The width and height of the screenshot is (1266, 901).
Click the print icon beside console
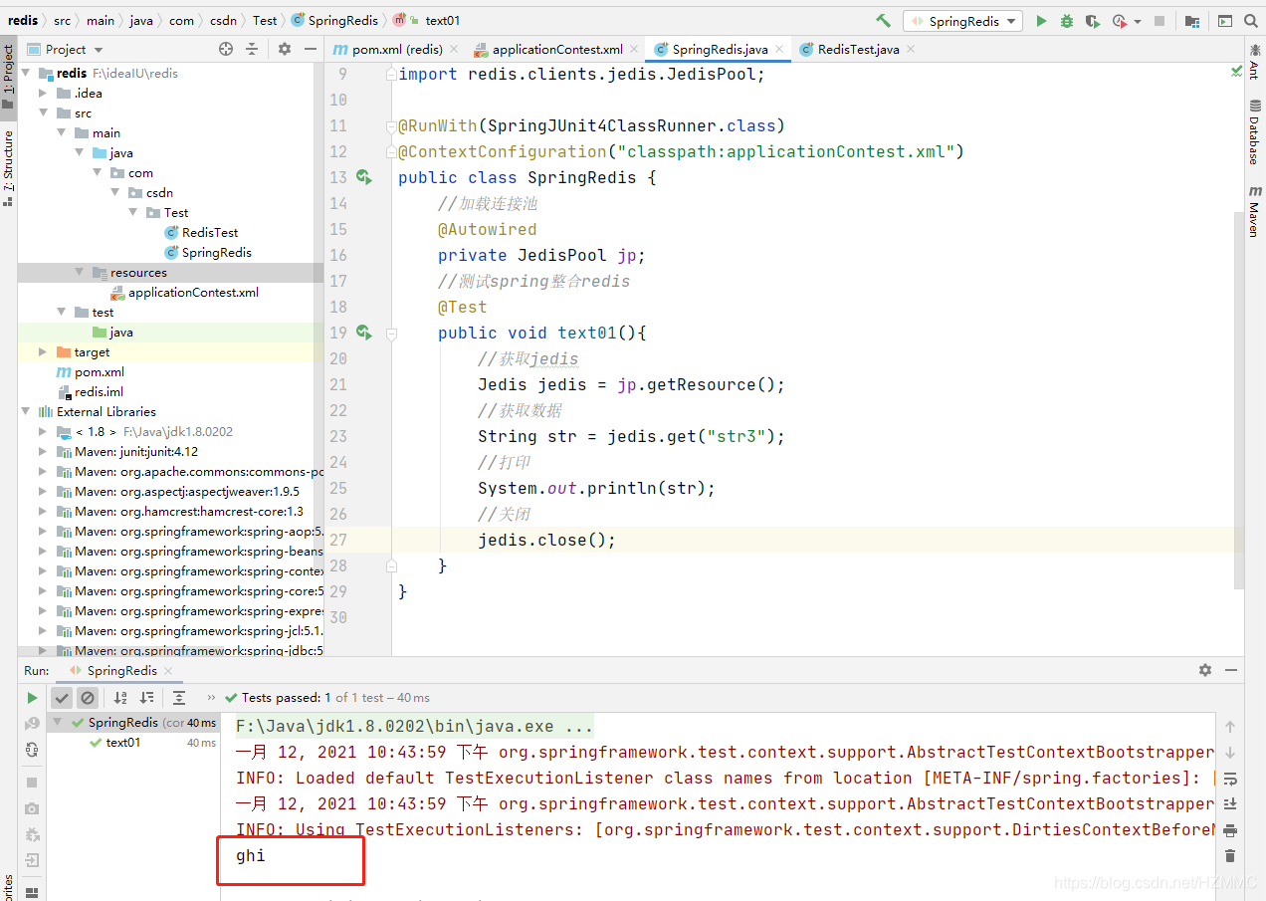pos(1230,830)
